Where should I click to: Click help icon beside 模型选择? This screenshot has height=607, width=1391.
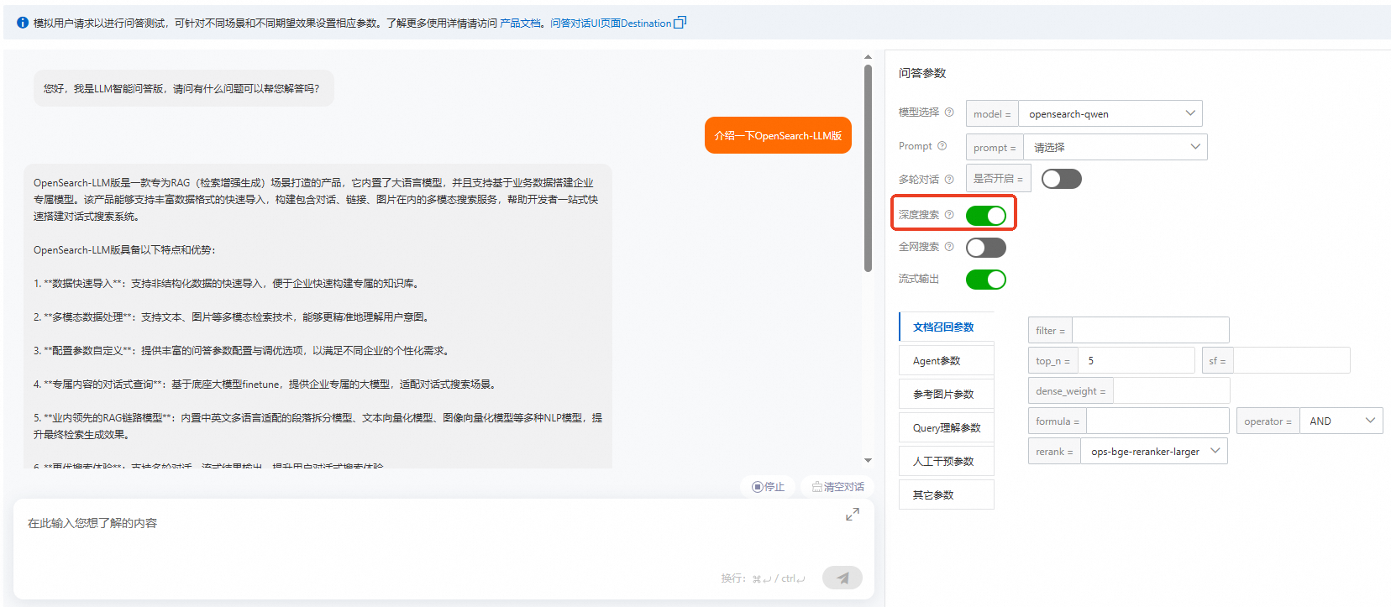click(949, 113)
